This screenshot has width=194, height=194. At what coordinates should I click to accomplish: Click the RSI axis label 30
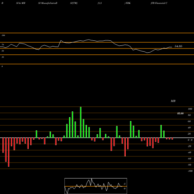pos(3,57)
